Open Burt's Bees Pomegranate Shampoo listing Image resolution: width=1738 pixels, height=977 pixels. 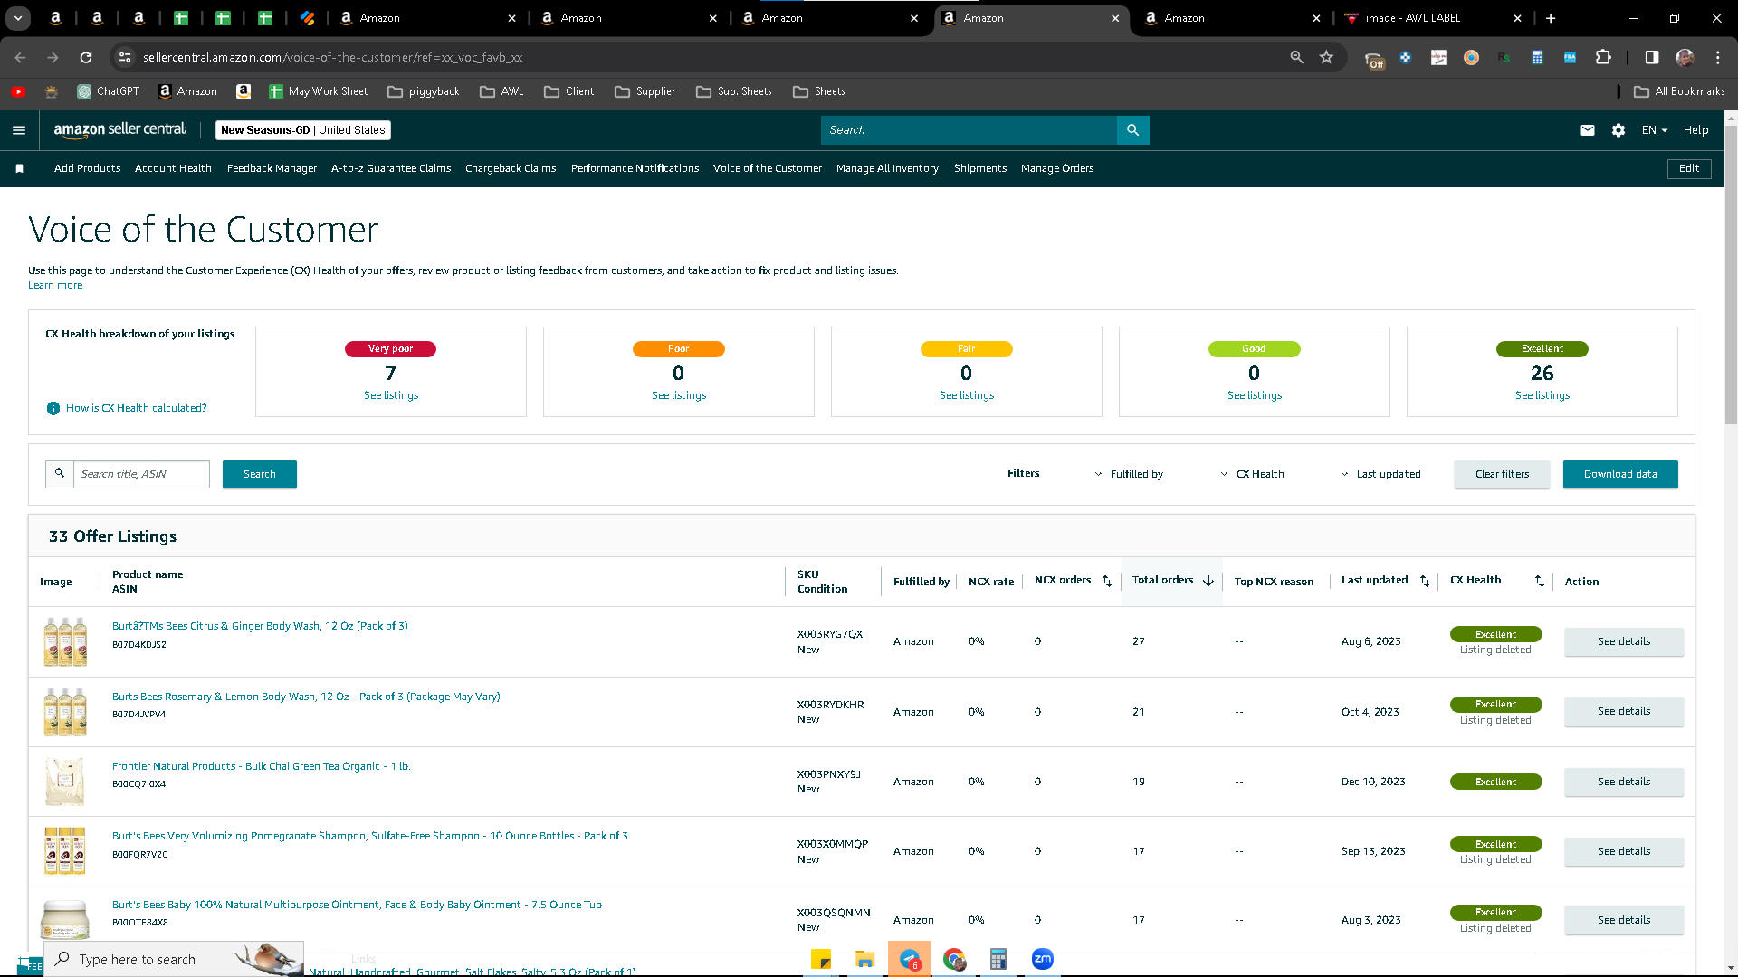(x=370, y=836)
